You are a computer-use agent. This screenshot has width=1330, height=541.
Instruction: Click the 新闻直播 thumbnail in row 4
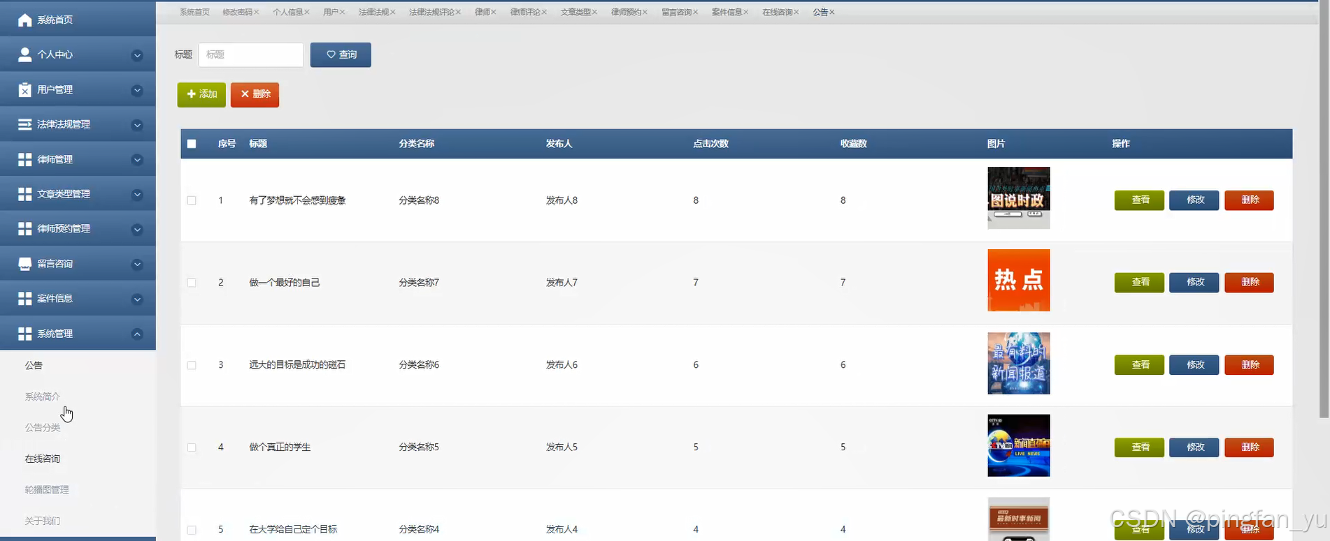tap(1019, 445)
